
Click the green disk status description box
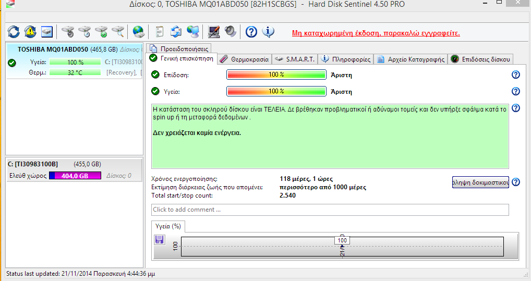coord(330,136)
